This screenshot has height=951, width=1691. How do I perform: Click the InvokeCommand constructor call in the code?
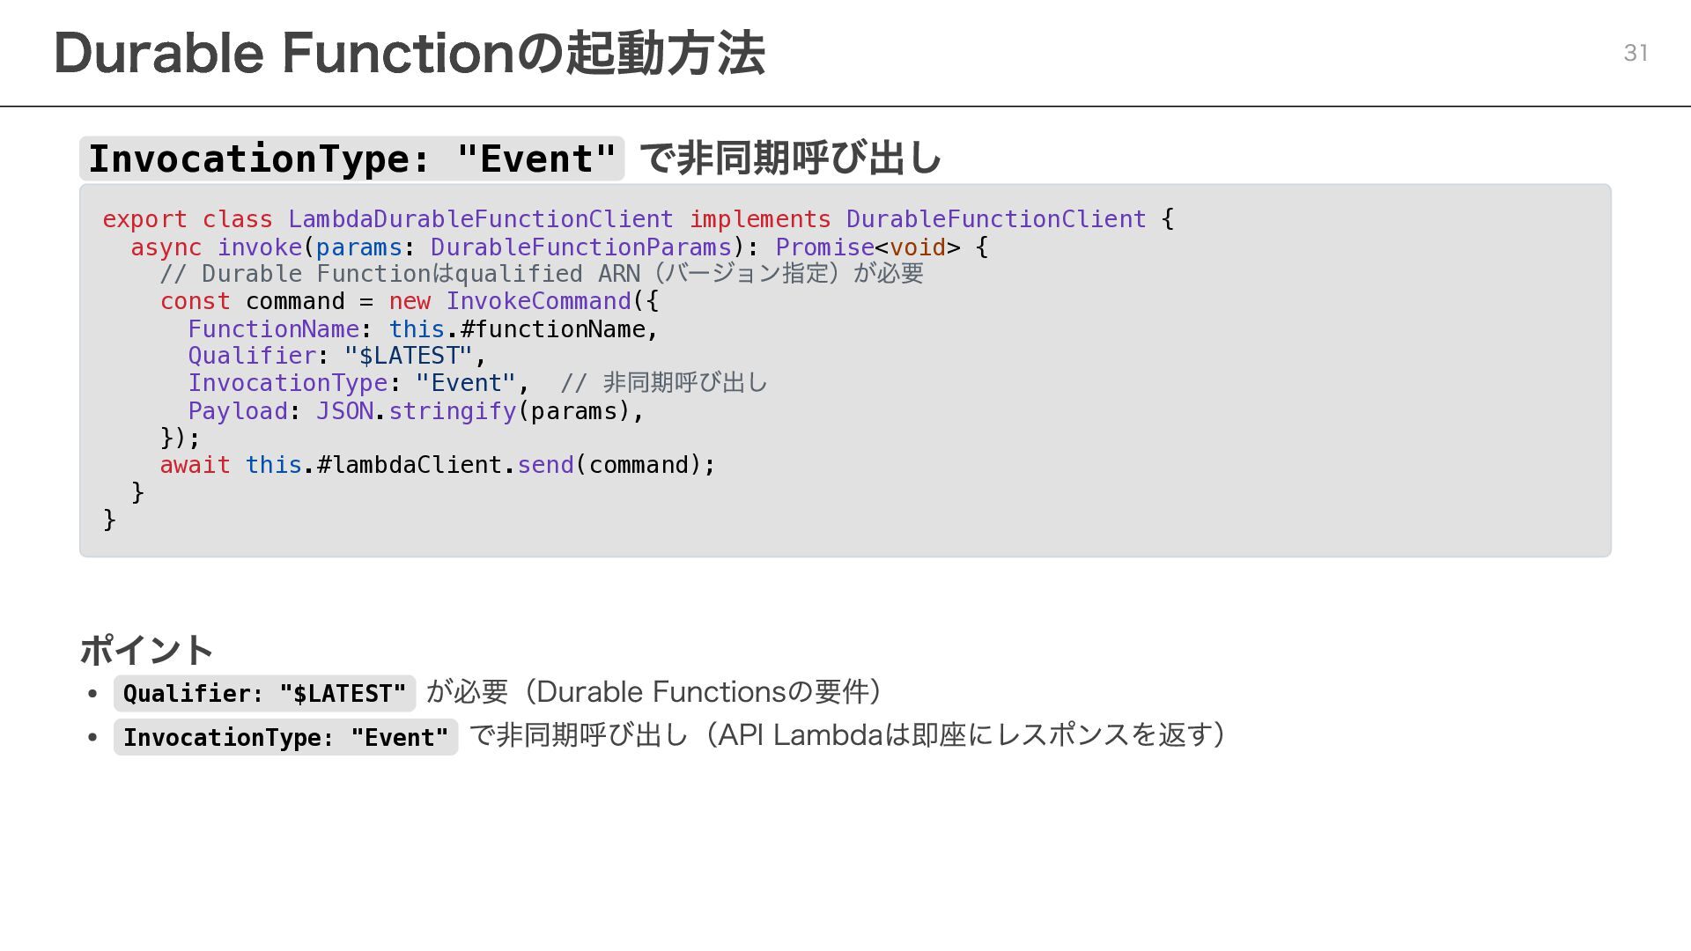538,301
